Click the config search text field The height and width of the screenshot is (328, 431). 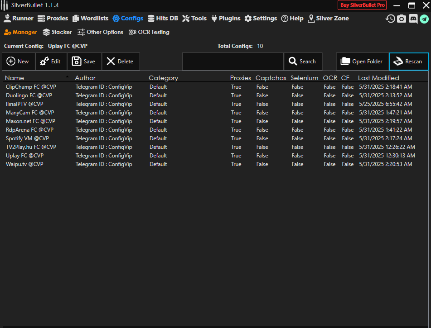232,62
